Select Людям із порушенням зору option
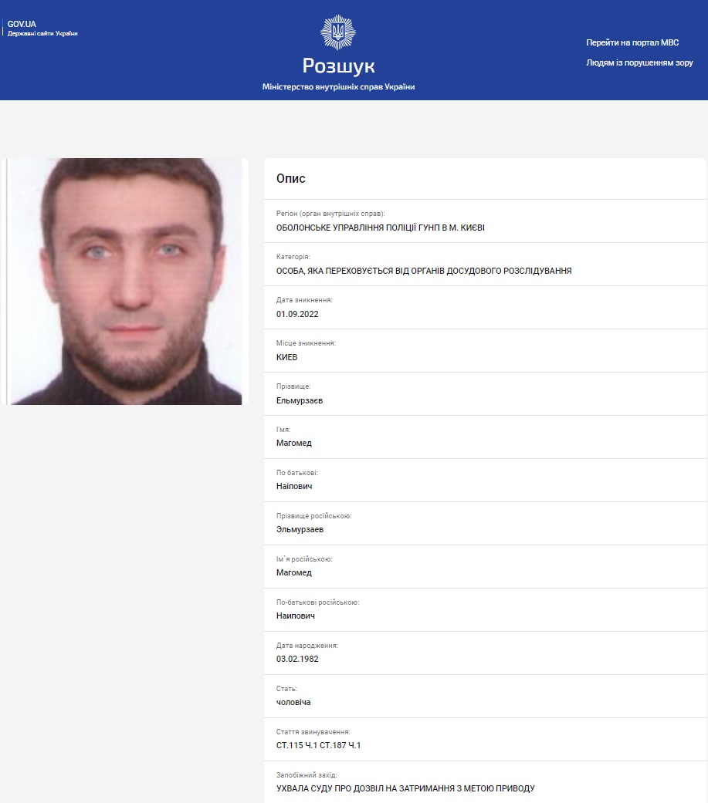Image resolution: width=708 pixels, height=803 pixels. pos(639,62)
